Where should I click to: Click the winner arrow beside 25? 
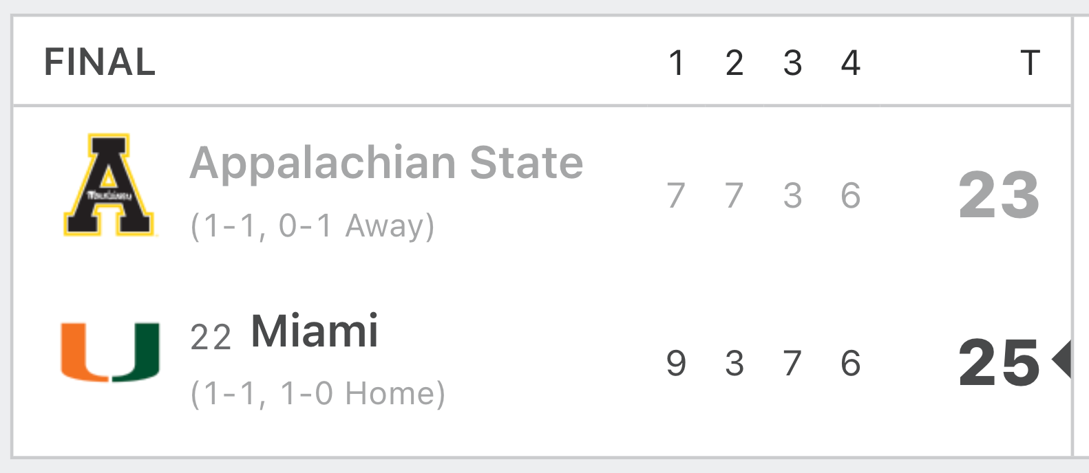1061,360
